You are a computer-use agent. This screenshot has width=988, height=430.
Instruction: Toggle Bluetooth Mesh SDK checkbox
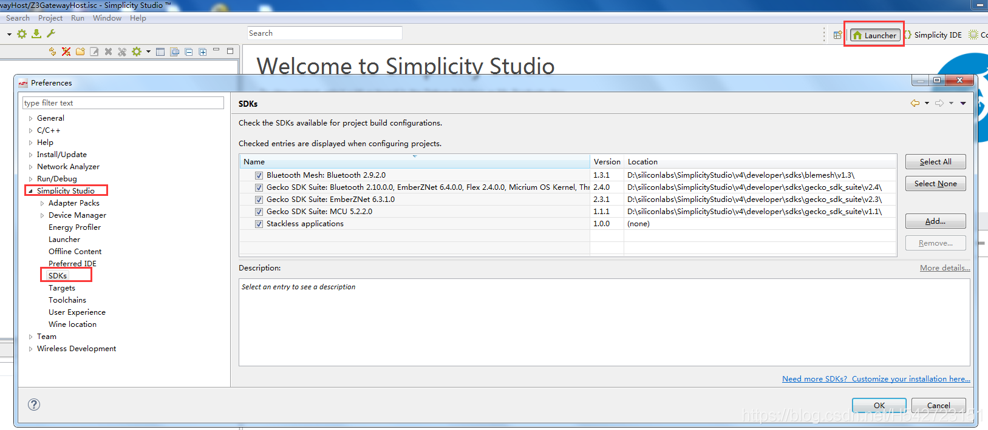tap(259, 175)
